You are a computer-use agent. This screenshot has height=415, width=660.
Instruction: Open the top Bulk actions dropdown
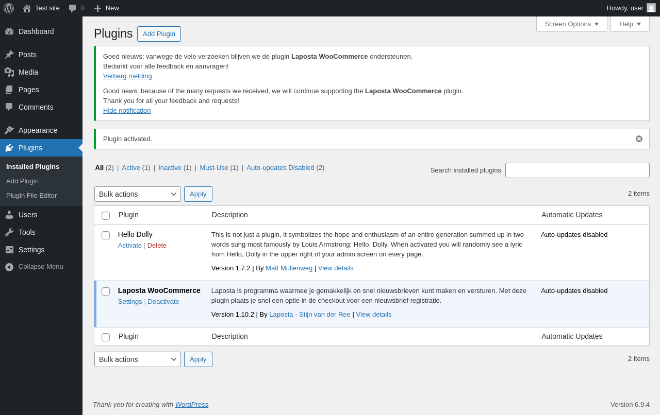click(x=137, y=194)
